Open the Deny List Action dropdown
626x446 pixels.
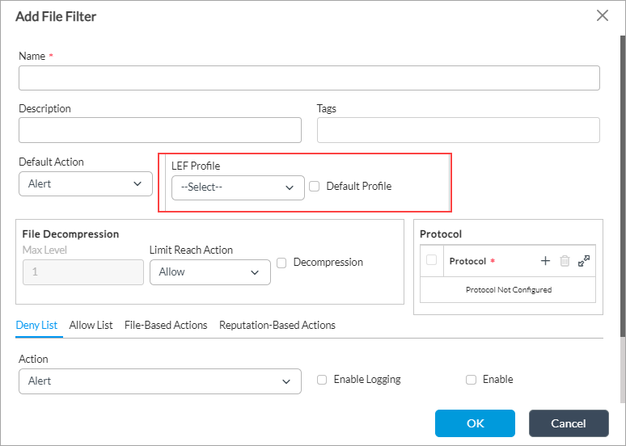click(x=159, y=381)
